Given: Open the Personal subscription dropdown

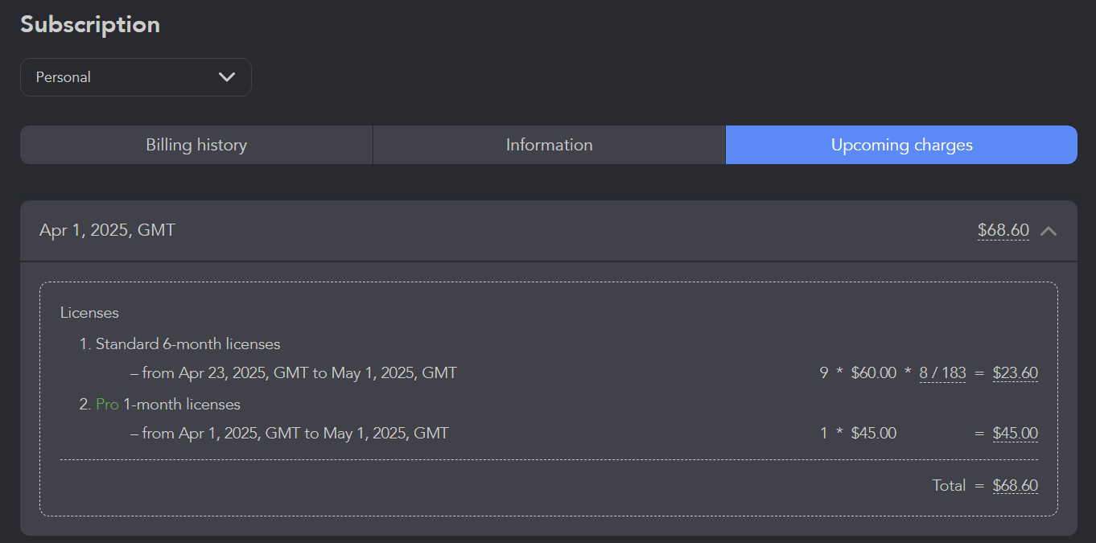Looking at the screenshot, I should [x=135, y=77].
